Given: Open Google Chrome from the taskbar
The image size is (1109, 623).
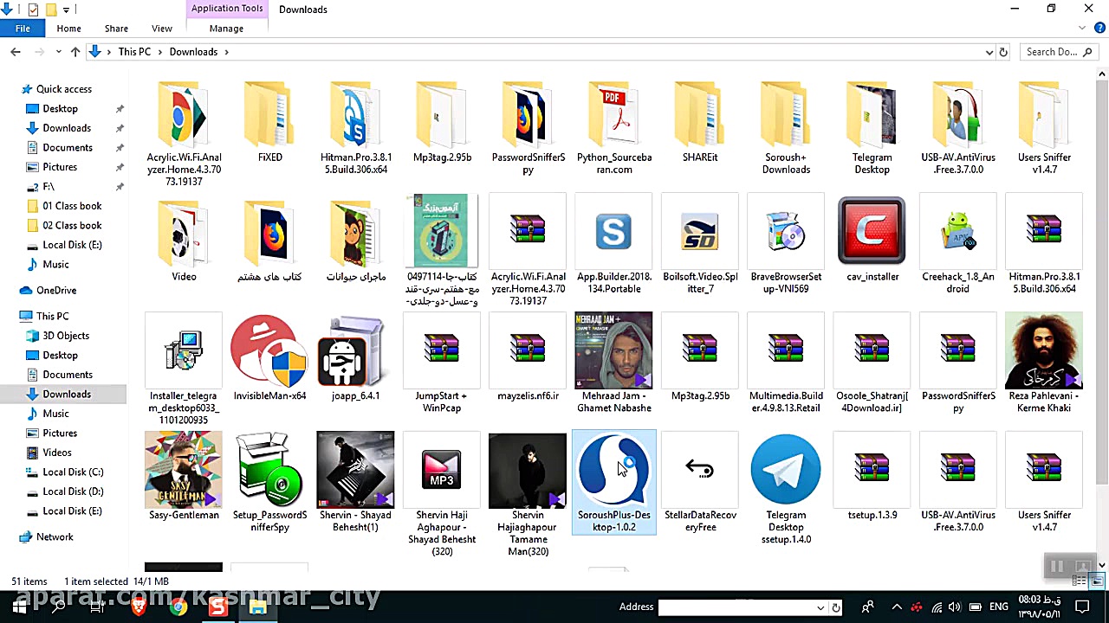Looking at the screenshot, I should 178,607.
